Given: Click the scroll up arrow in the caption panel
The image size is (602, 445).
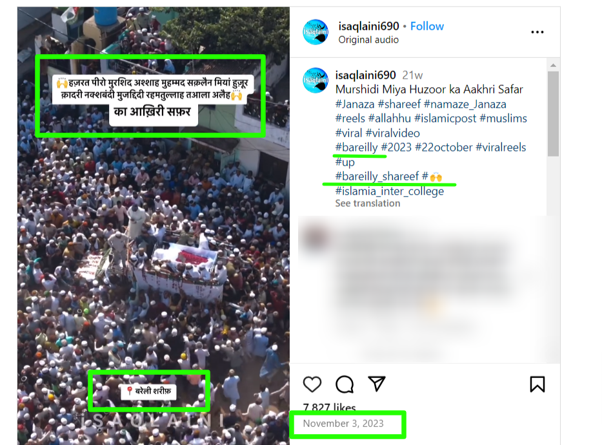Looking at the screenshot, I should [x=553, y=65].
